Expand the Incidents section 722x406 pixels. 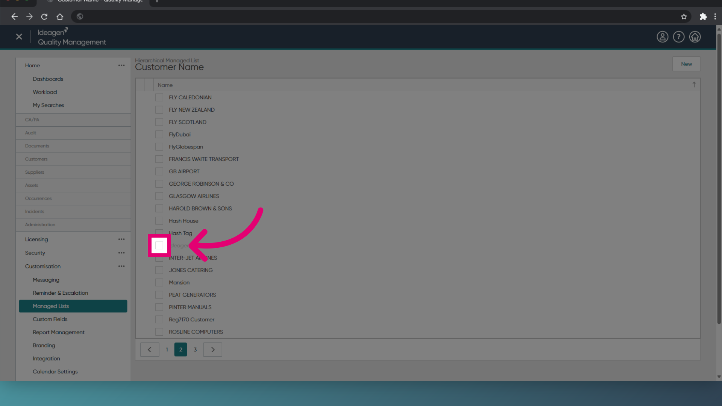73,212
